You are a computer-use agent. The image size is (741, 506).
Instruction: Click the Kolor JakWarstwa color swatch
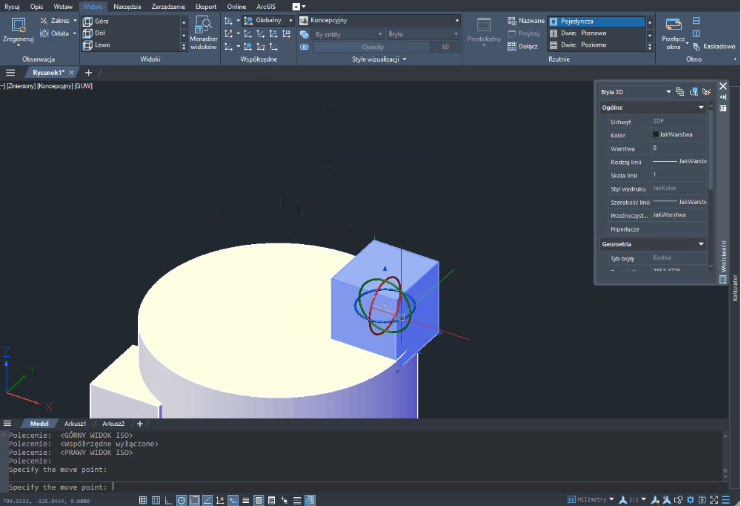656,134
